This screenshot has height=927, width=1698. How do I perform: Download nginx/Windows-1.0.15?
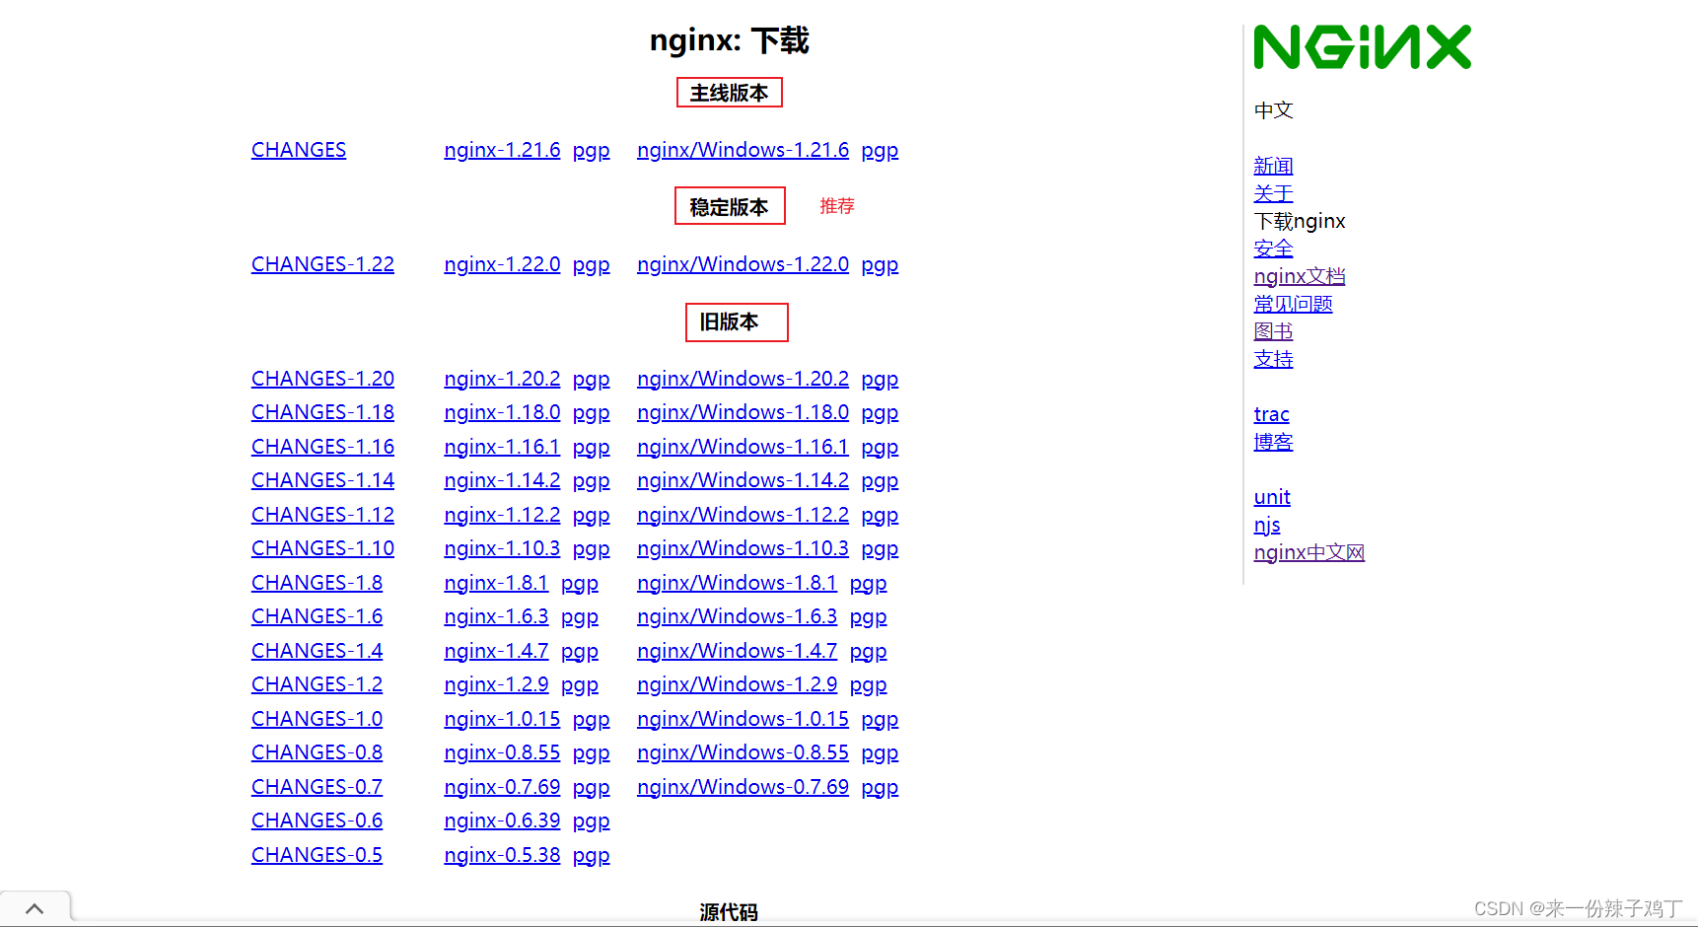click(x=743, y=719)
